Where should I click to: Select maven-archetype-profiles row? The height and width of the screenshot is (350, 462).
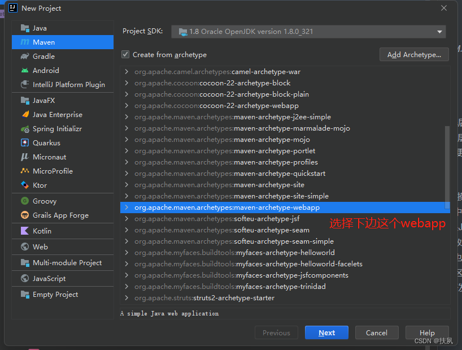[x=285, y=162]
